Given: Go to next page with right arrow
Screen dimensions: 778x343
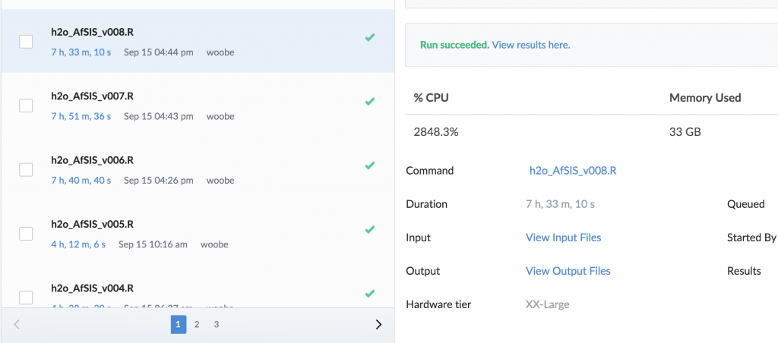Looking at the screenshot, I should coord(378,325).
